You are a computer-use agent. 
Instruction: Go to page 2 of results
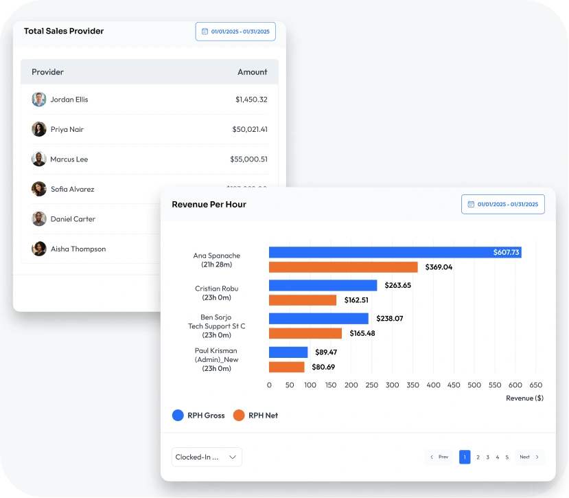478,457
